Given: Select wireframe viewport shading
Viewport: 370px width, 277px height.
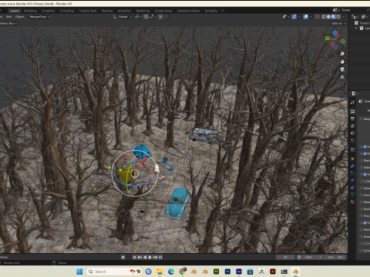Looking at the screenshot, I should coord(324,17).
